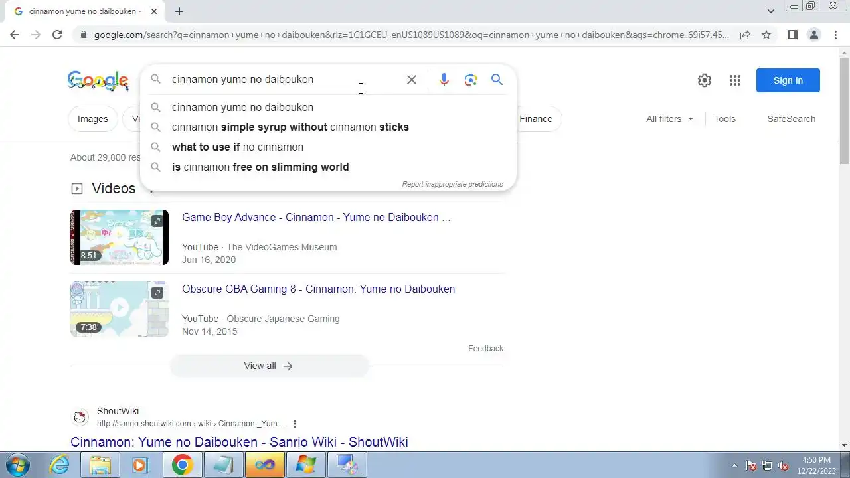Click the Sign in button

[x=788, y=80]
